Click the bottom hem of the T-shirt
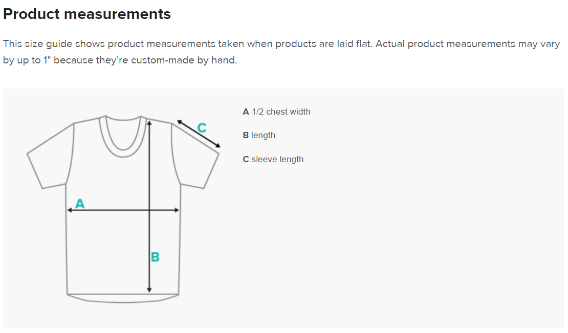Screen dimensions: 568x333 point(123,298)
